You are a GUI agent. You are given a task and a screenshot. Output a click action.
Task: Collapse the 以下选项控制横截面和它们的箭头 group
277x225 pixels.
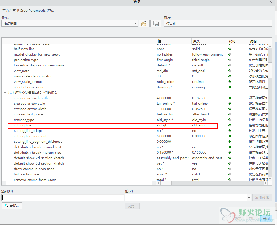(5, 93)
